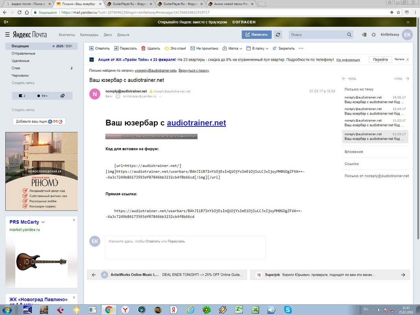Open Контакты in top navigation
420x315 pixels.
(x=67, y=35)
